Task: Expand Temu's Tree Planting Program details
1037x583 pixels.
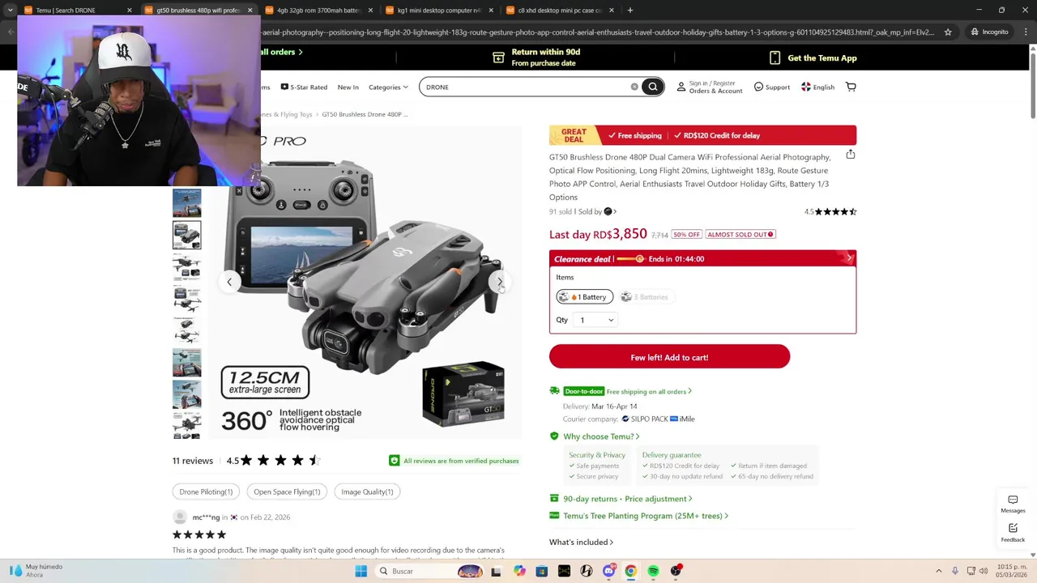Action: coord(645,516)
